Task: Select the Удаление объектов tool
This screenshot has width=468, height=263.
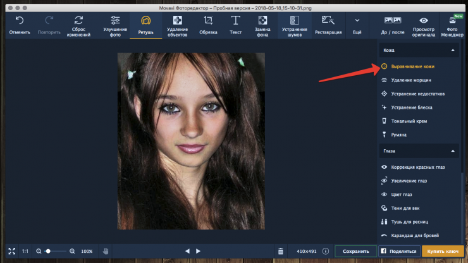Action: click(177, 26)
